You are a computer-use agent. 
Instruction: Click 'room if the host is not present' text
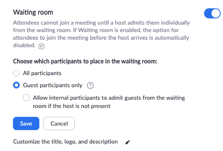(72, 106)
